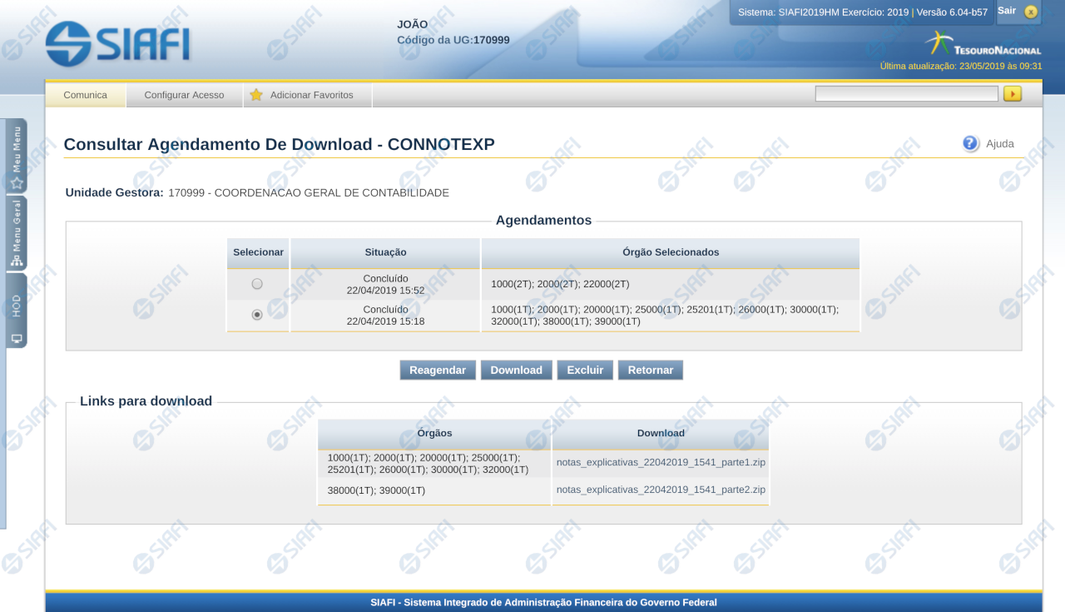Click the SIAFI logo in the header
The width and height of the screenshot is (1065, 612).
118,43
